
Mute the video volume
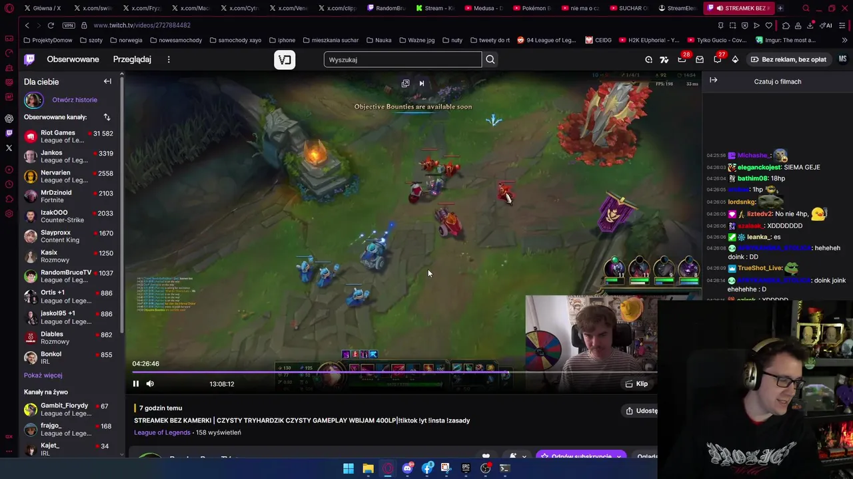(x=150, y=383)
